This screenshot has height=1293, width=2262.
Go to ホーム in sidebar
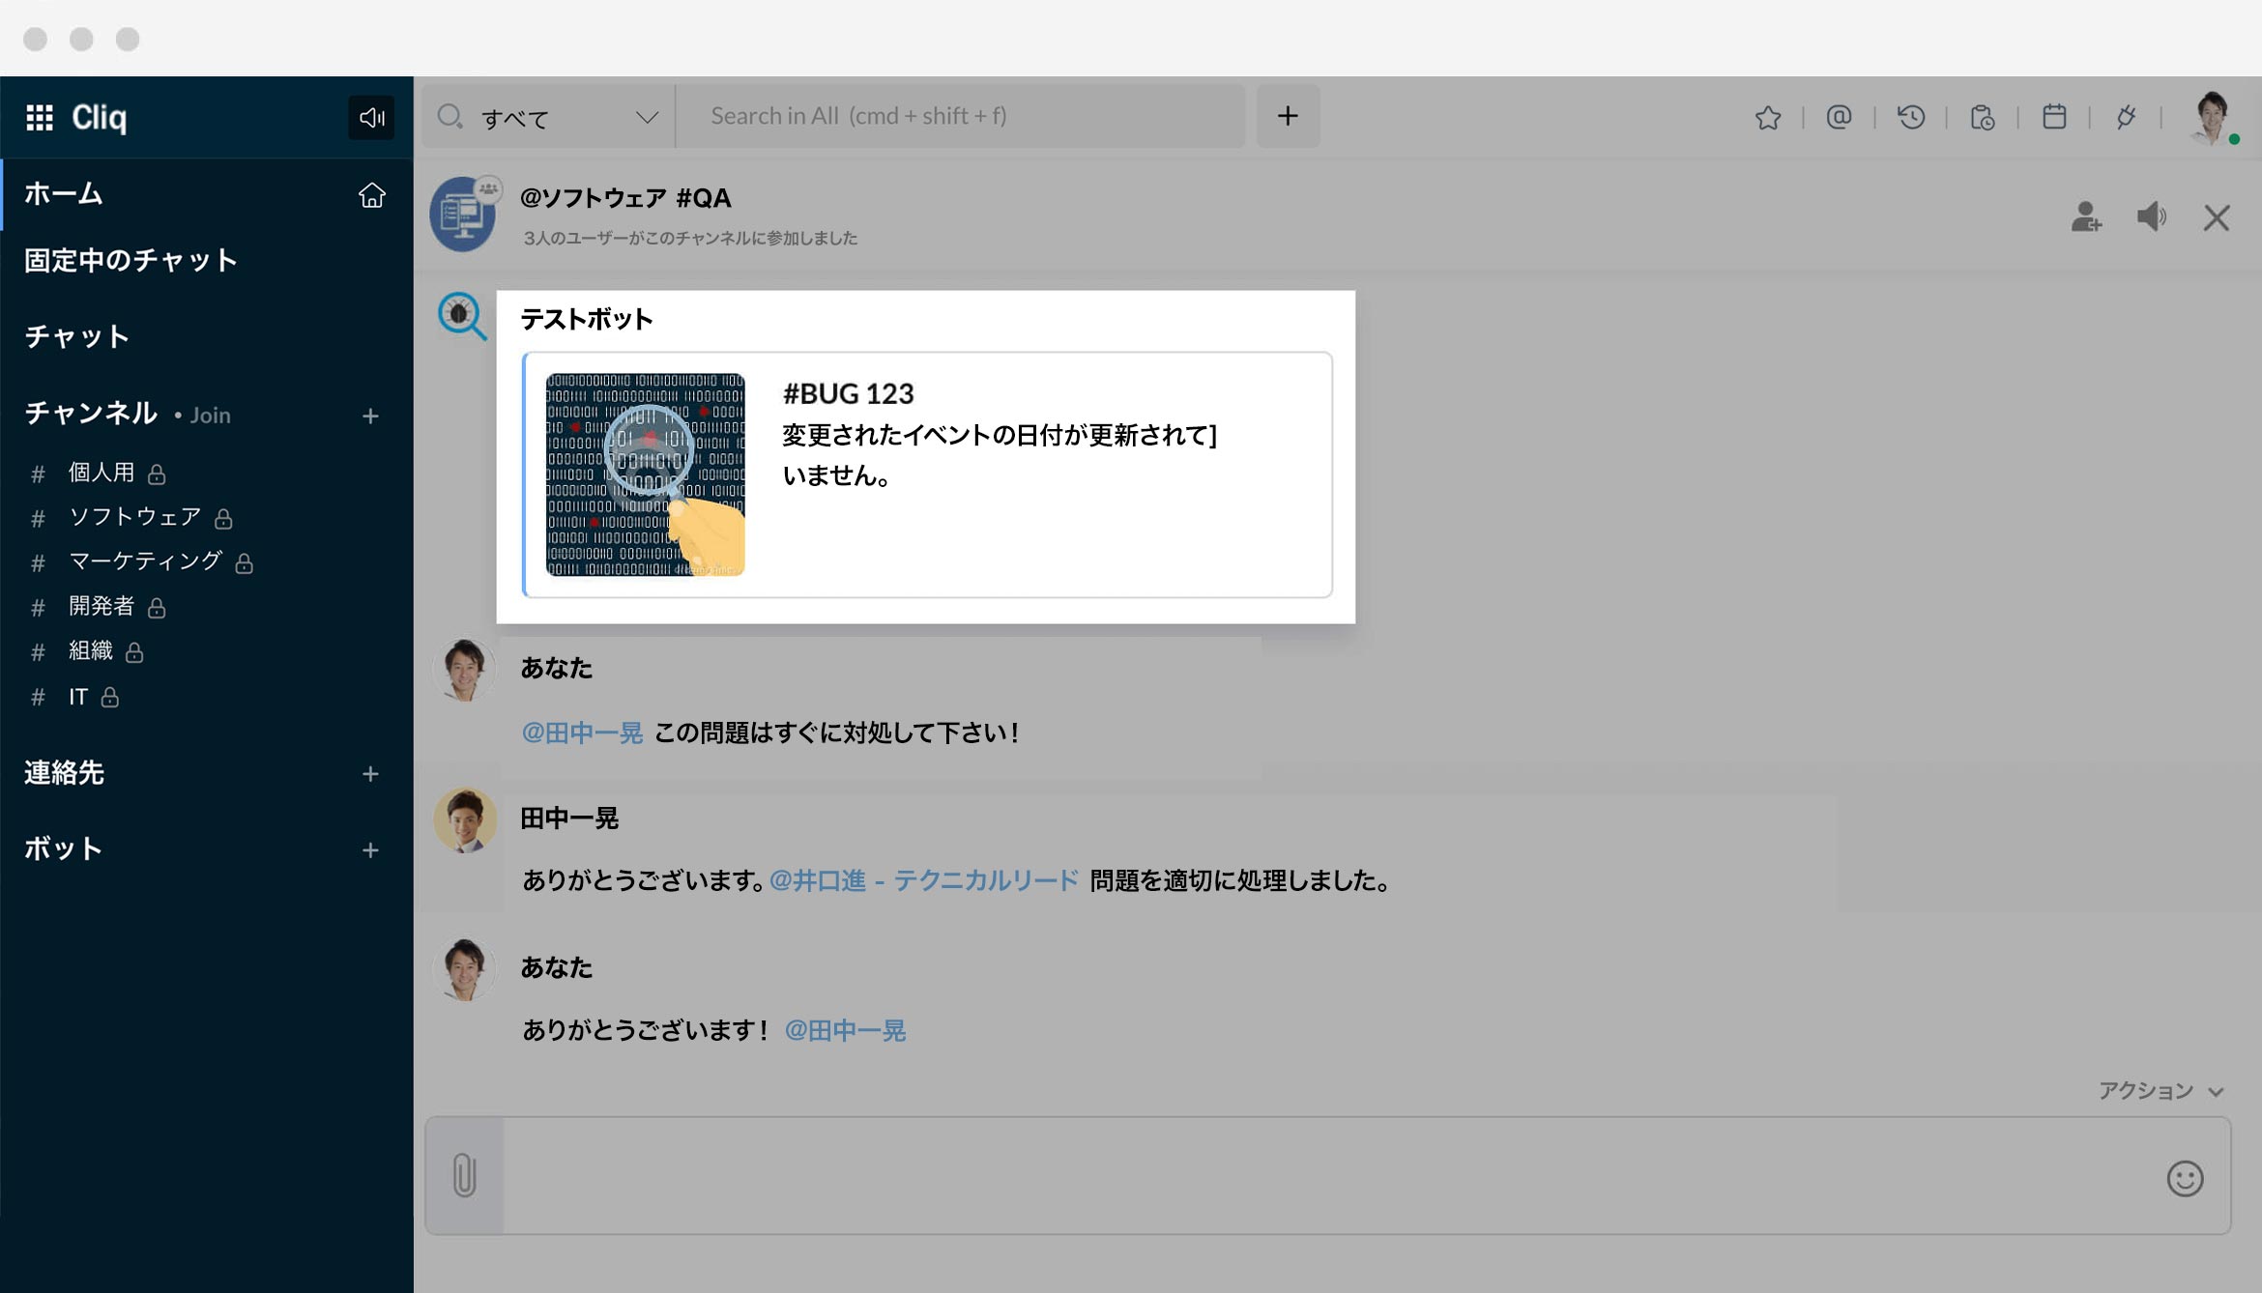(64, 193)
